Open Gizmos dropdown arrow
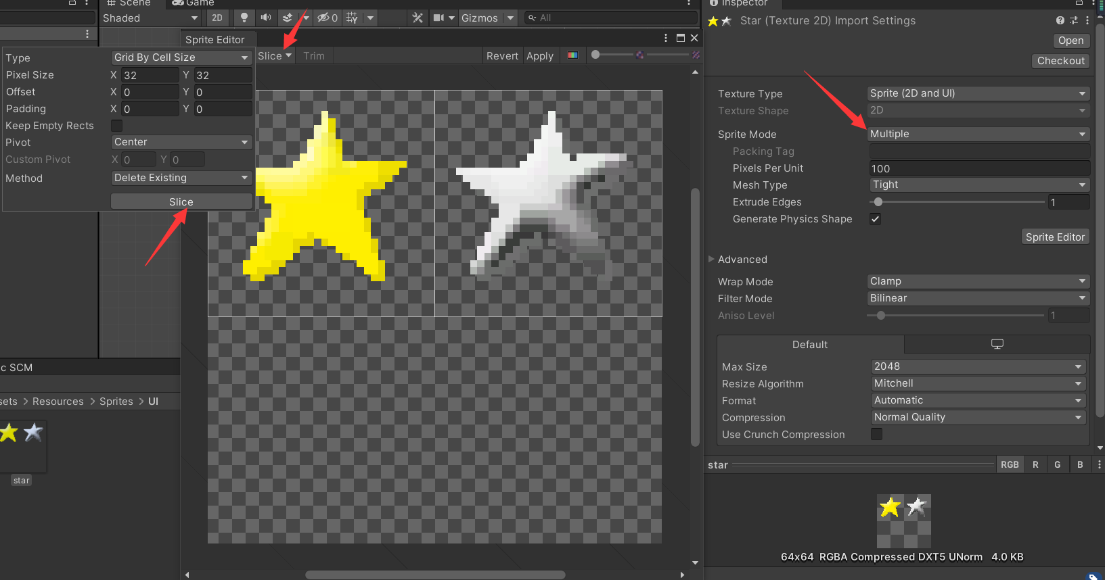 511,18
